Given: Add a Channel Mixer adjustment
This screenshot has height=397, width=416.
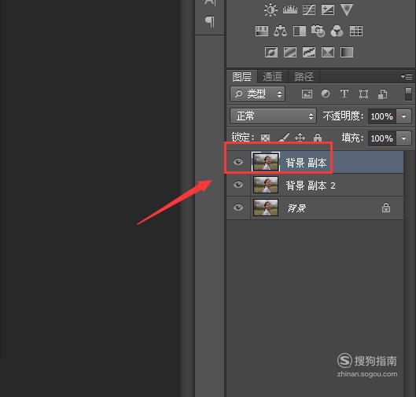Looking at the screenshot, I should [337, 31].
